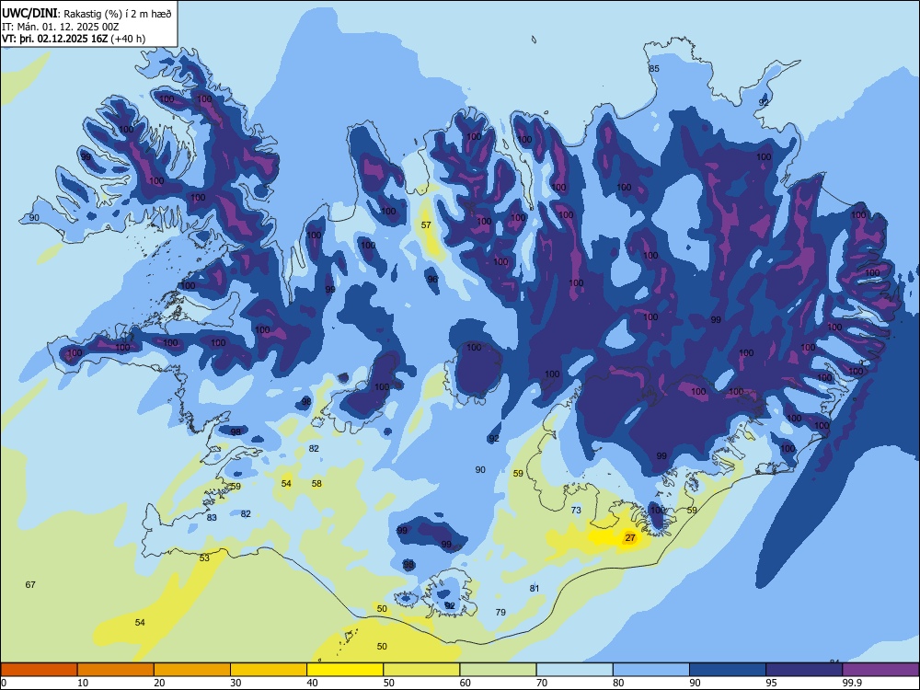Click the legend tick label 95
The height and width of the screenshot is (690, 920).
coord(772,683)
